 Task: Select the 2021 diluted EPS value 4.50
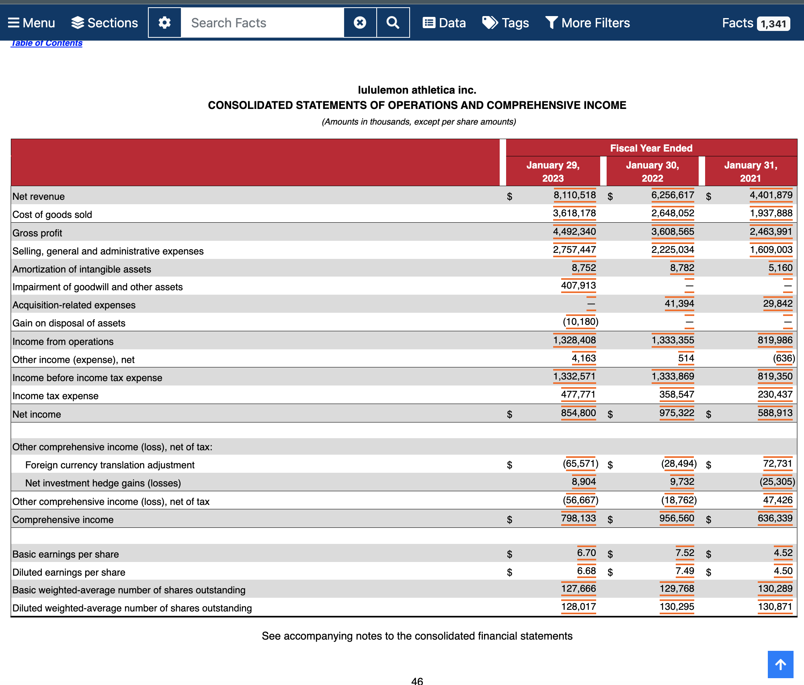coord(783,571)
